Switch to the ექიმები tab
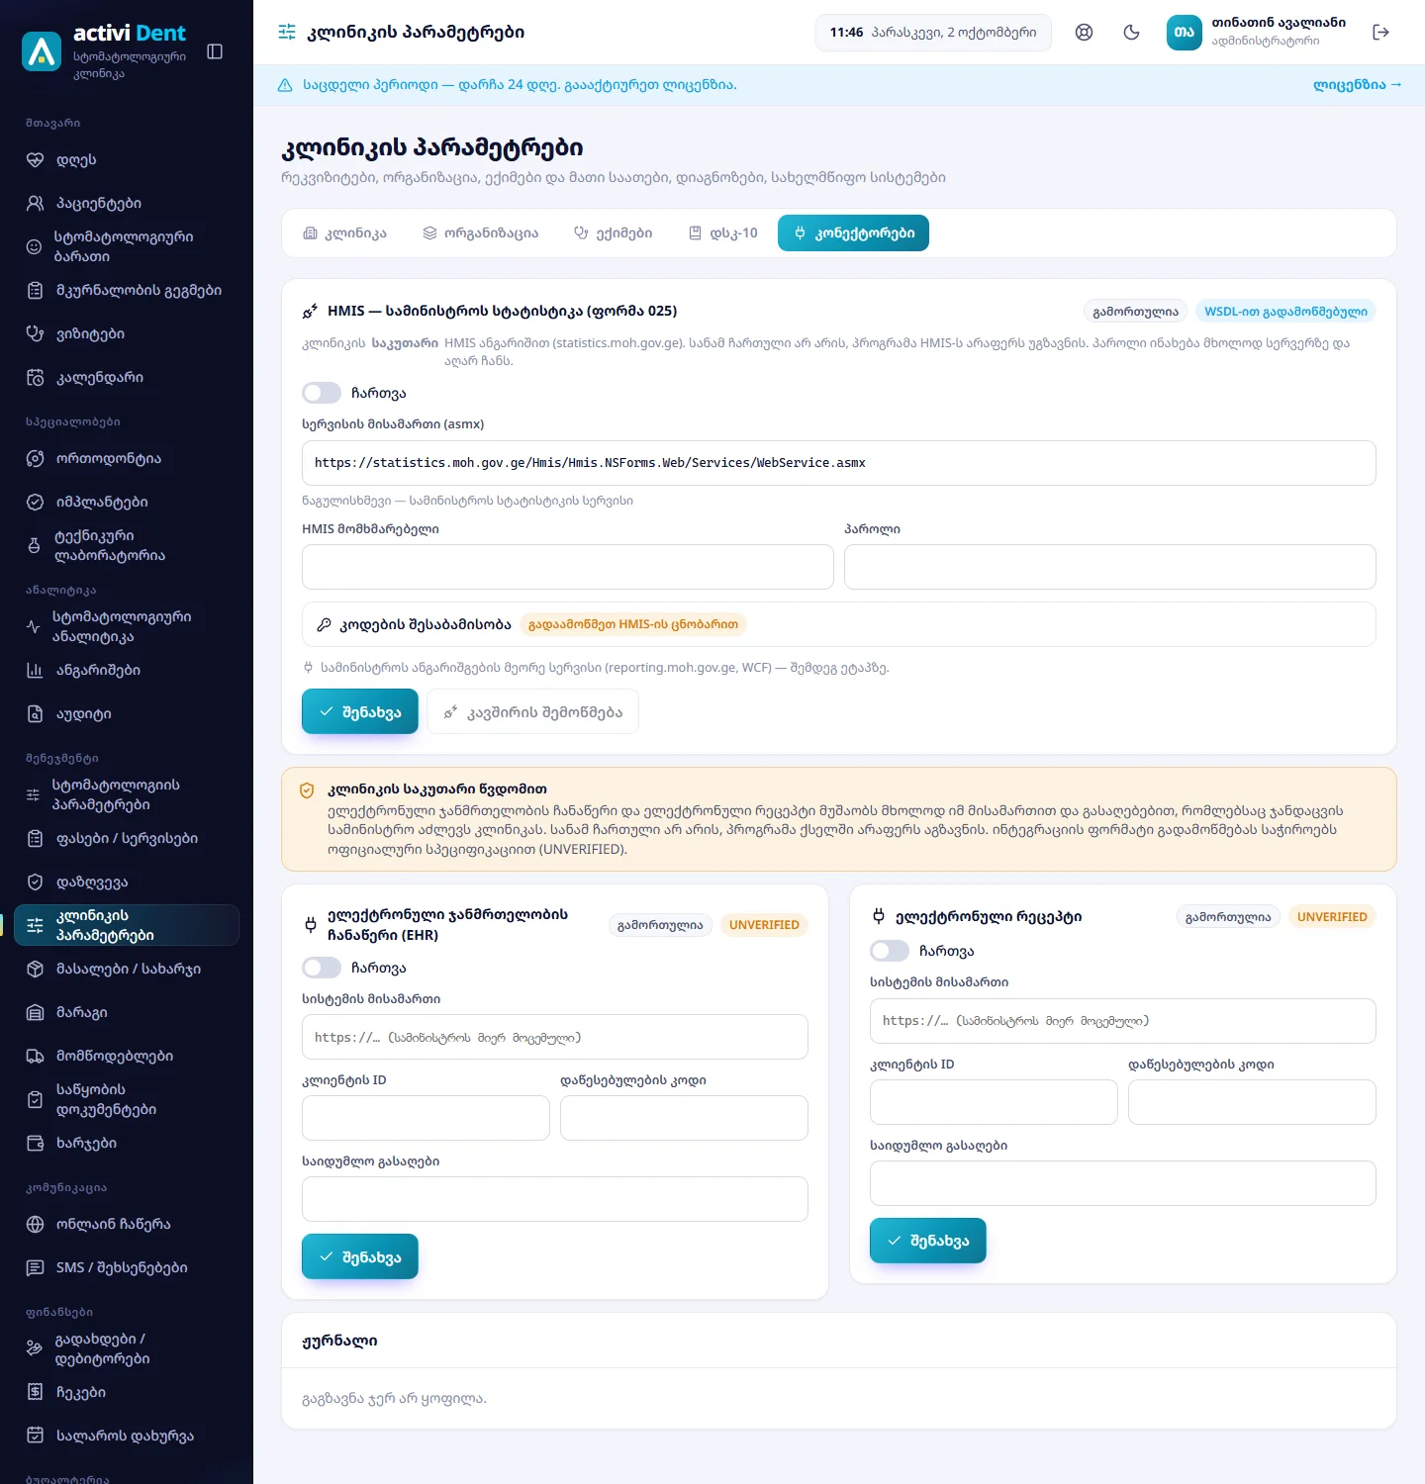 [614, 233]
